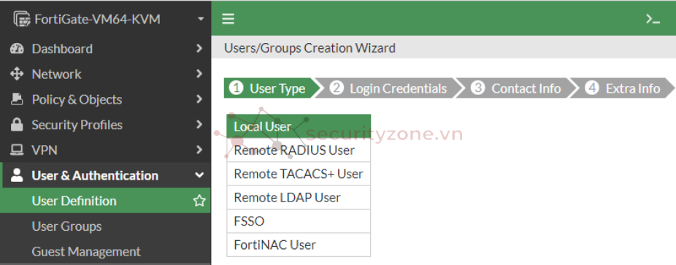Open the VPN menu
This screenshot has width=676, height=265.
105,150
